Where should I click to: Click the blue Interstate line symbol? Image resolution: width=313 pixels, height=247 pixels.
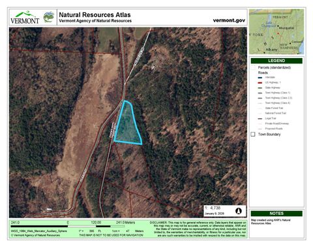pos(260,77)
